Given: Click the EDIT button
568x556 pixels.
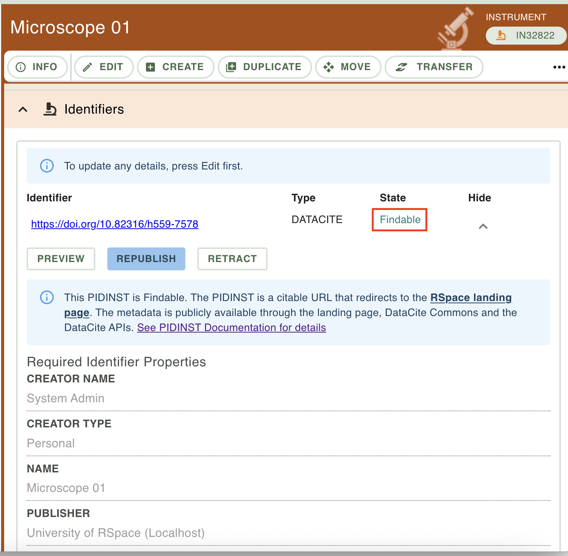Looking at the screenshot, I should [104, 67].
